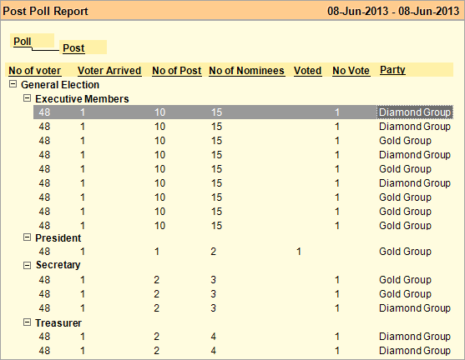Click the Post Poll Report title
This screenshot has height=360, width=465.
point(45,12)
